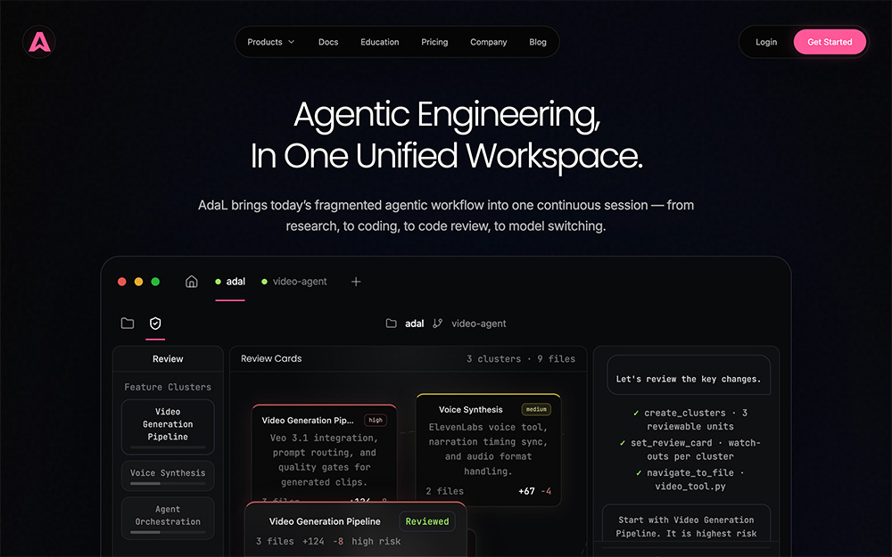The width and height of the screenshot is (892, 557).
Task: Select Agent Orchestration feature cluster
Action: (x=168, y=519)
